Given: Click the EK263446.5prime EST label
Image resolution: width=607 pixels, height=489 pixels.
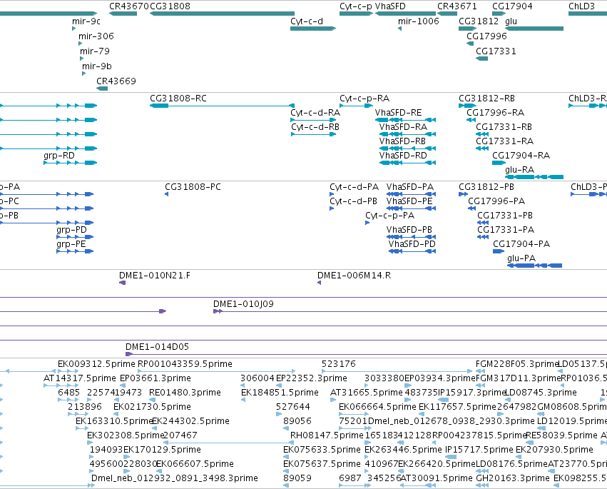Looking at the screenshot, I should tap(404, 450).
